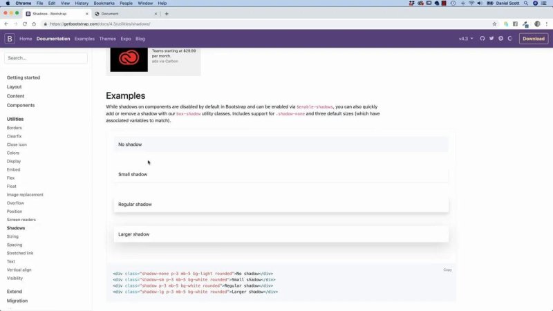Click Chrome profile avatar icon
Image resolution: width=553 pixels, height=311 pixels.
click(537, 24)
